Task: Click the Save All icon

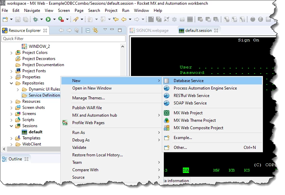Action: coord(26,19)
